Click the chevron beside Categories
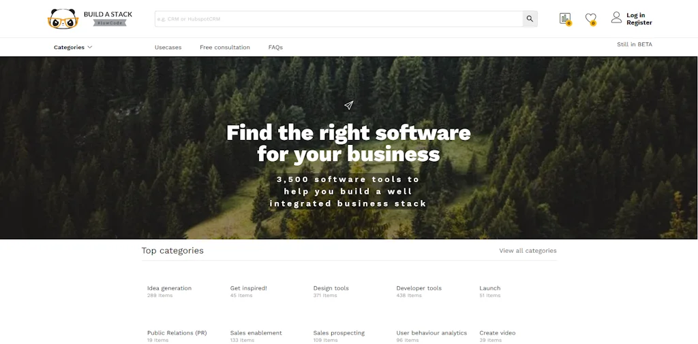This screenshot has height=344, width=698. (x=89, y=47)
